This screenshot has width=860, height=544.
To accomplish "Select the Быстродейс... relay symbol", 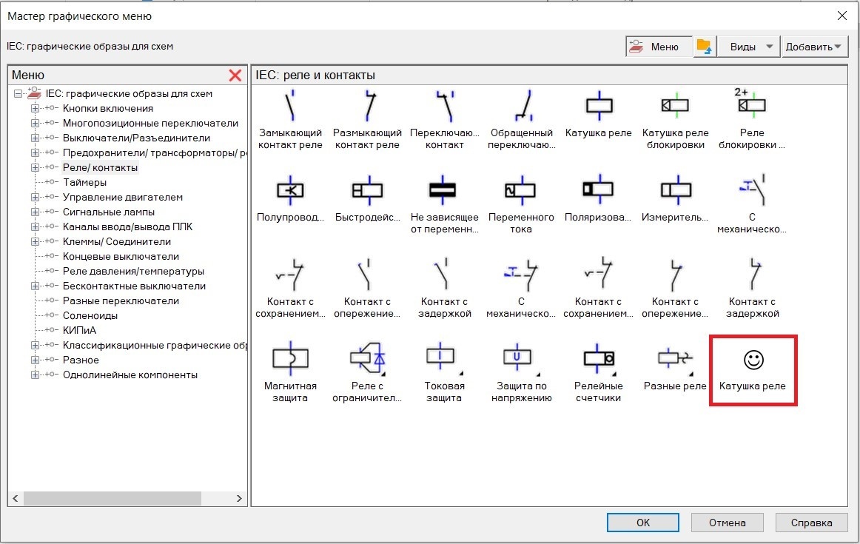I will click(x=368, y=190).
